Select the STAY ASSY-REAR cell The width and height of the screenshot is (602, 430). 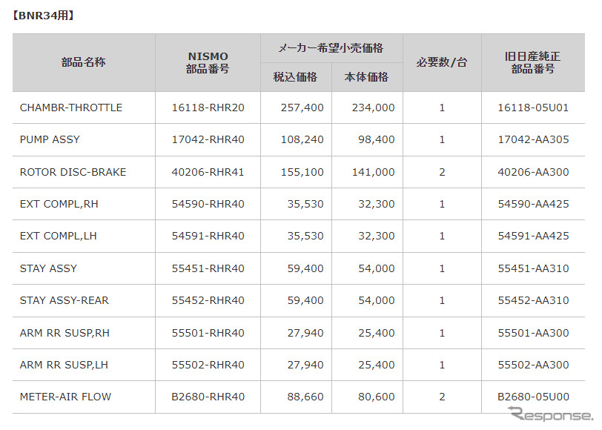[x=64, y=300]
